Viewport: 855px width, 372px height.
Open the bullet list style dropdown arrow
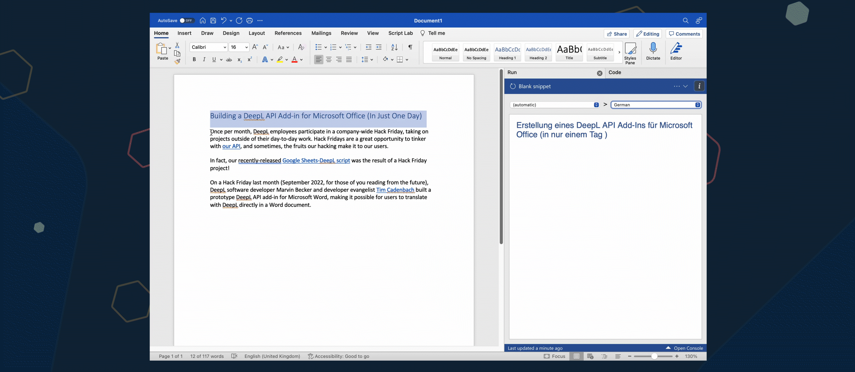tap(325, 48)
